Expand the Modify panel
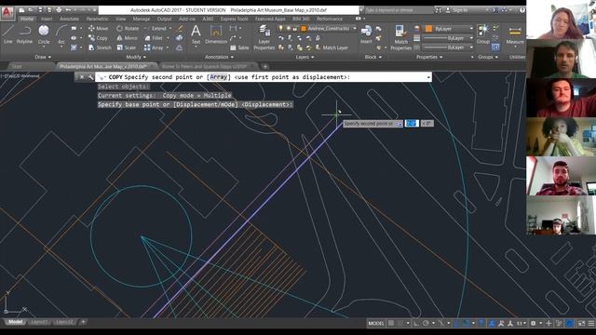596x335 pixels. coord(136,57)
